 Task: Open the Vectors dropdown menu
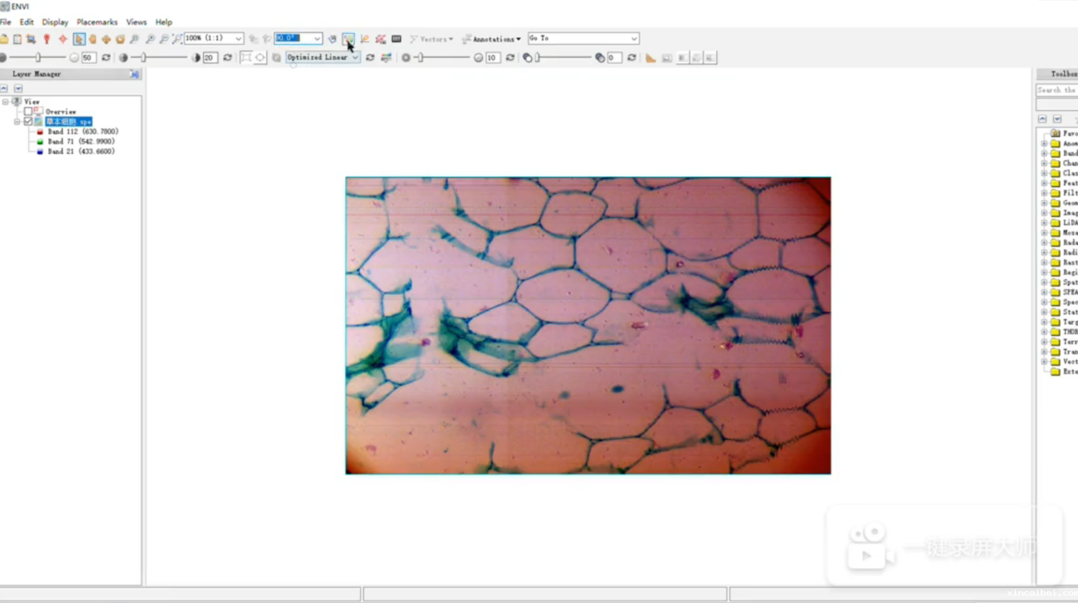click(x=431, y=39)
